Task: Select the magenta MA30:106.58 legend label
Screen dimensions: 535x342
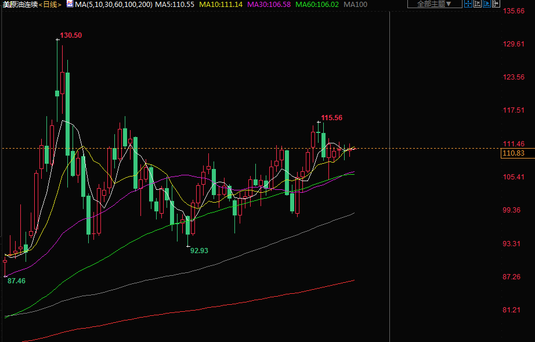Action: click(269, 4)
